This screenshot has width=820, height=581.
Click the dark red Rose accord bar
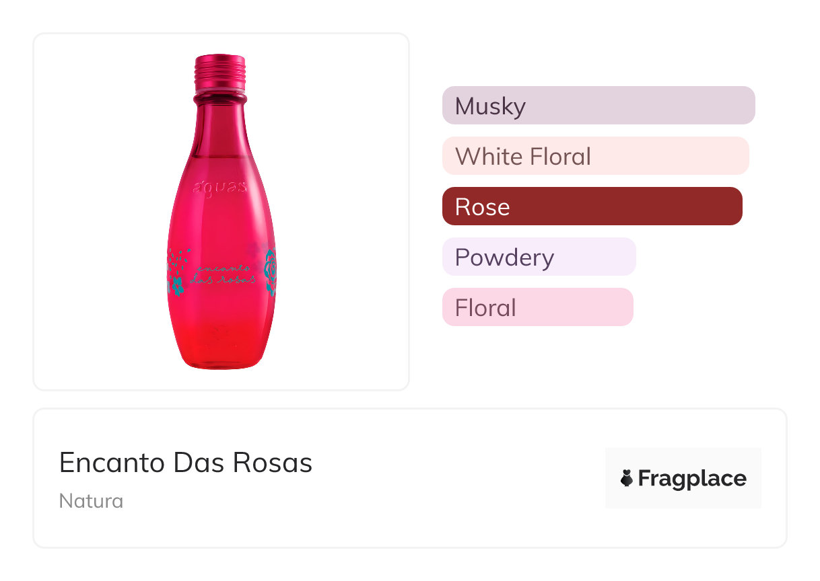592,206
